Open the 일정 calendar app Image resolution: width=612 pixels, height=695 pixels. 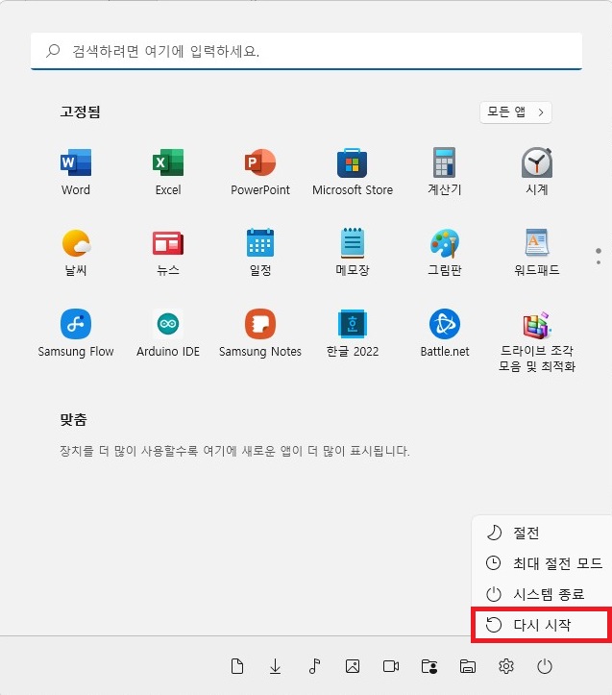coord(260,252)
